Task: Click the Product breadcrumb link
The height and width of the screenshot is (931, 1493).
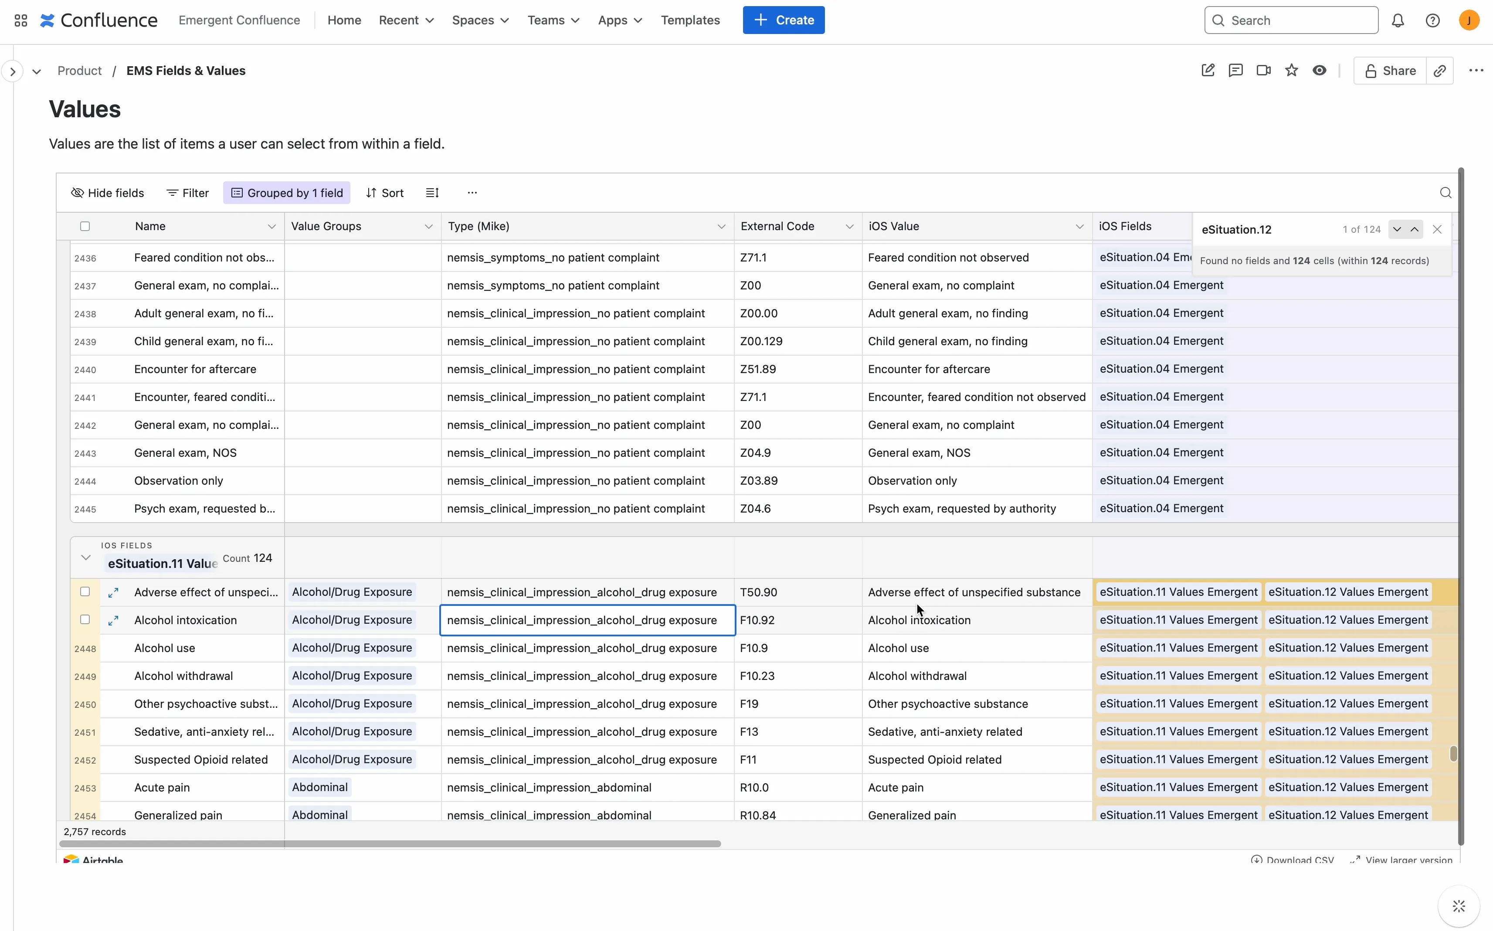Action: pos(79,71)
